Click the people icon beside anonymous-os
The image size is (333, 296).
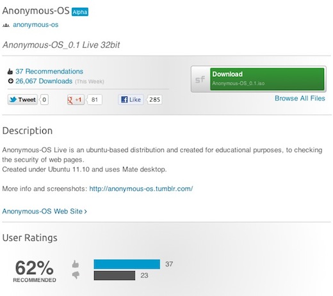pos(6,26)
